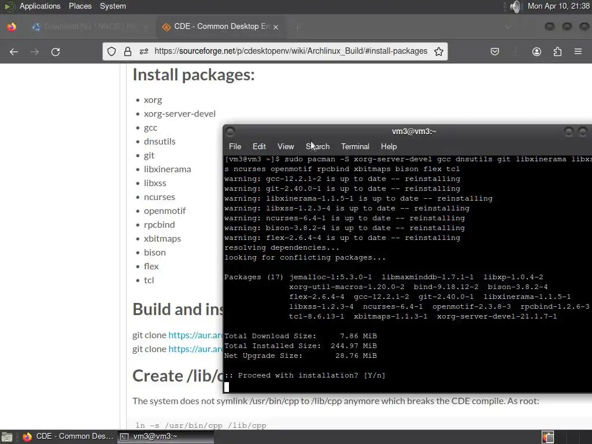The width and height of the screenshot is (592, 444).
Task: Go back in Firefox navigation
Action: click(x=14, y=51)
